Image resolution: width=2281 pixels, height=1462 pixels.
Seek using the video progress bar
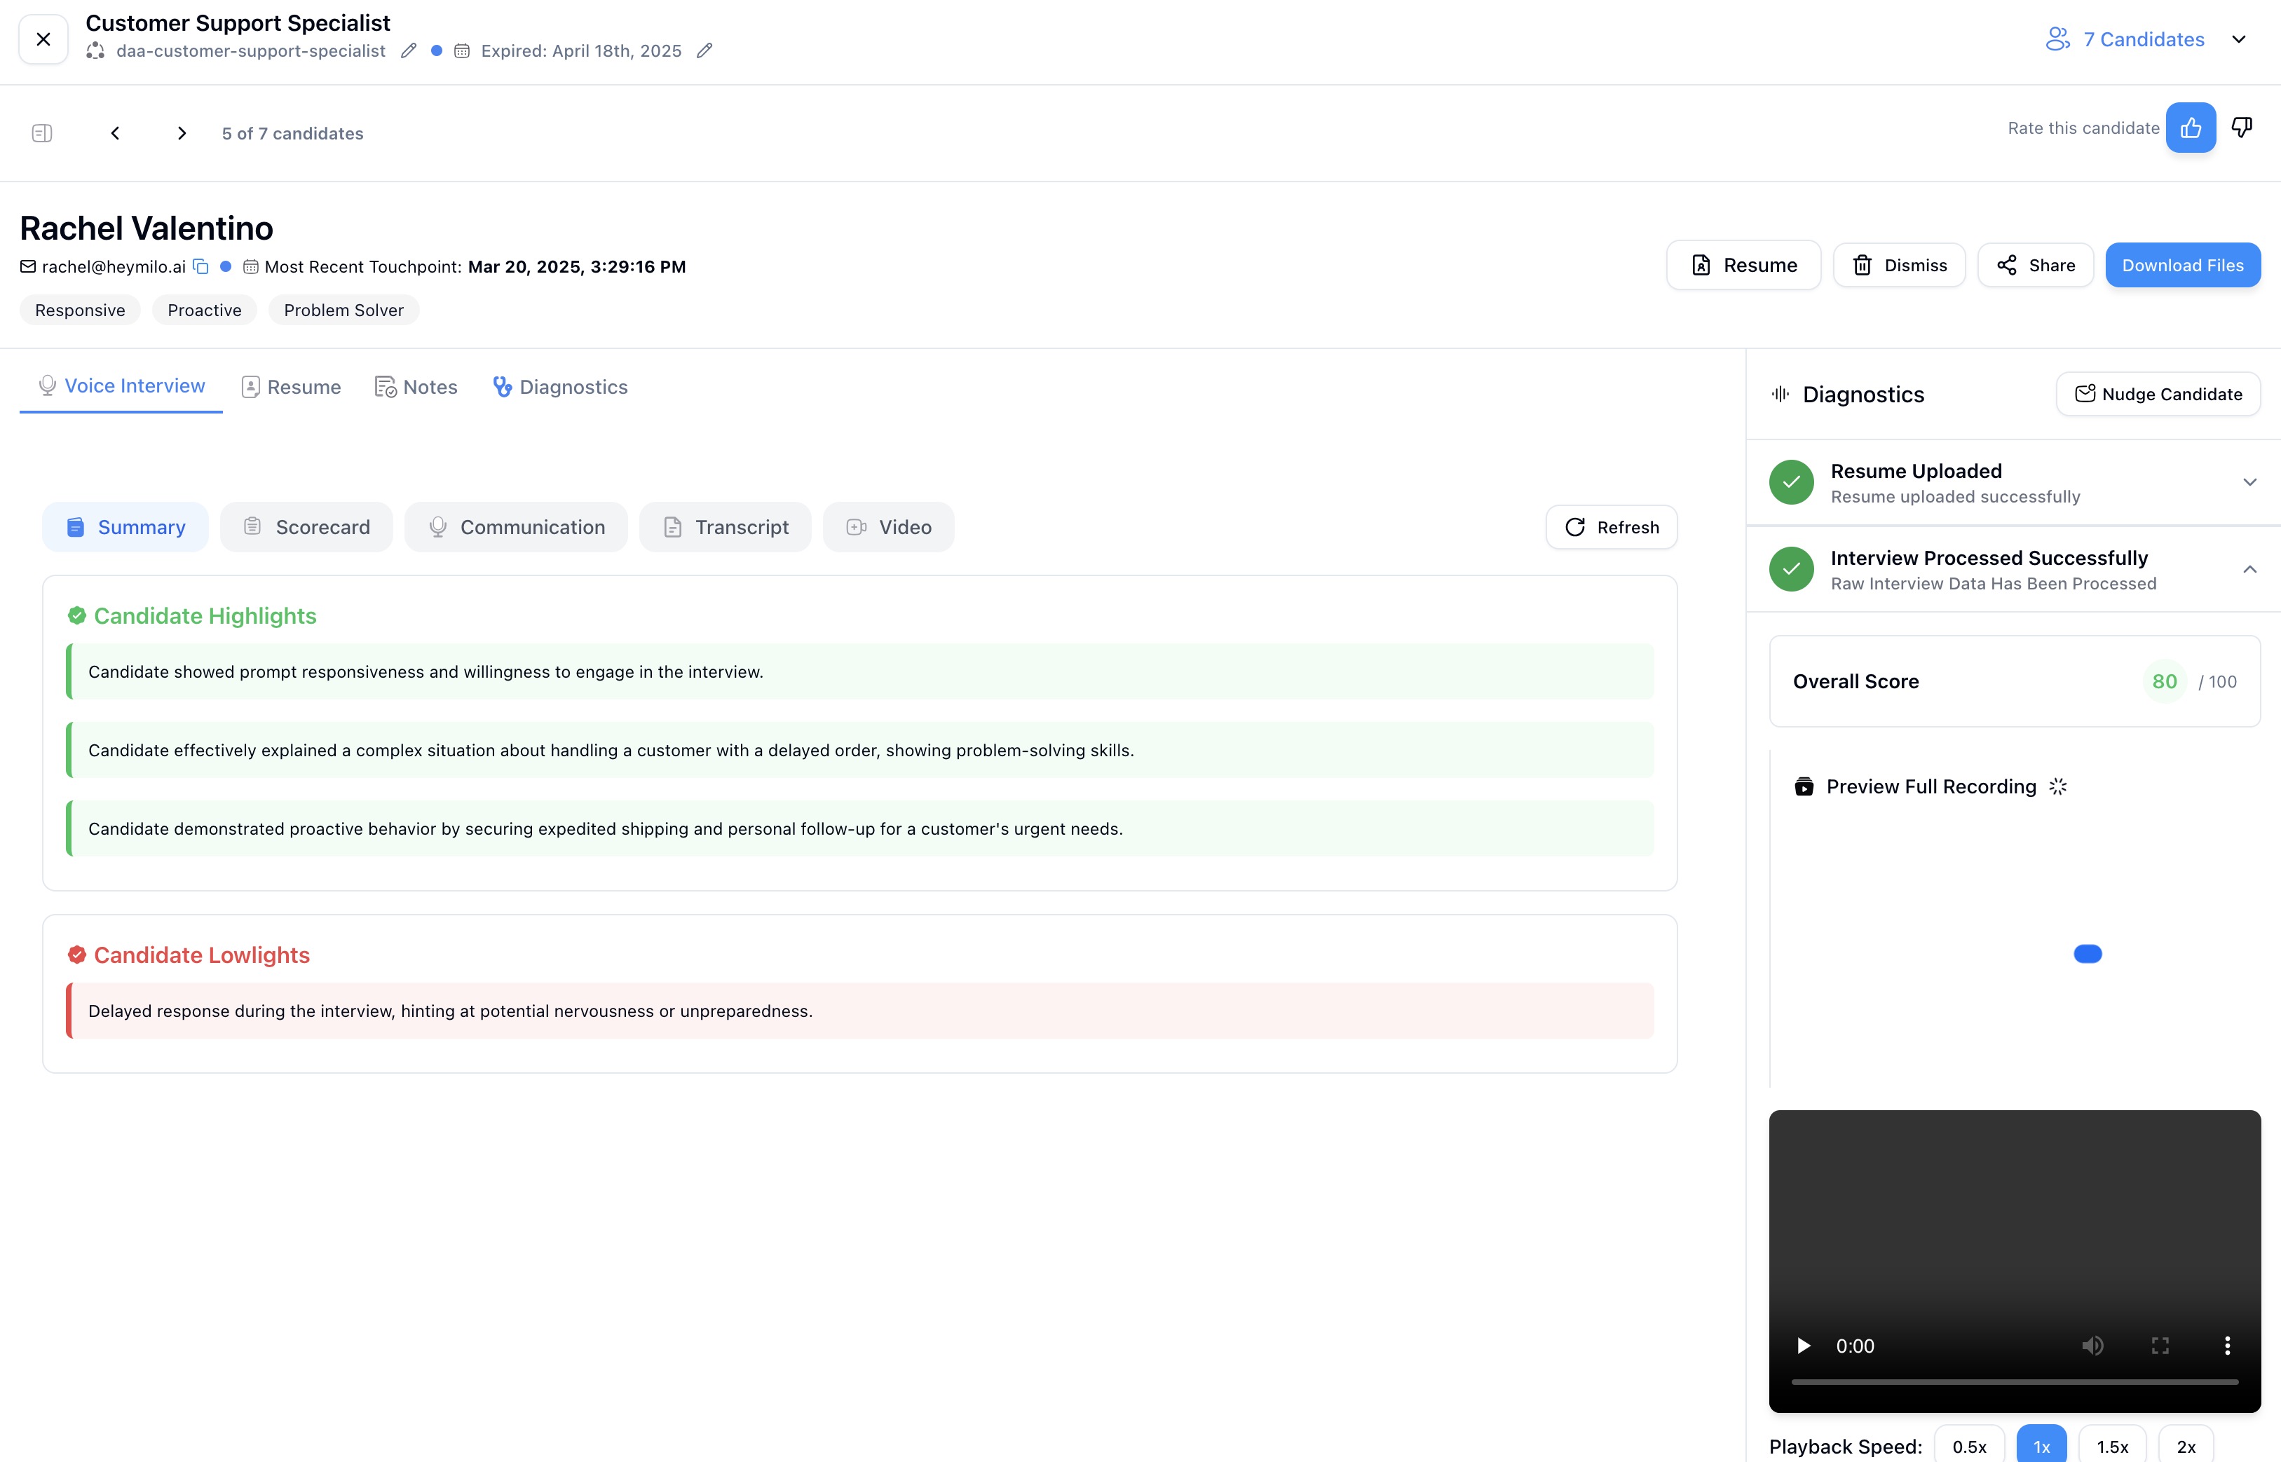pos(2014,1382)
